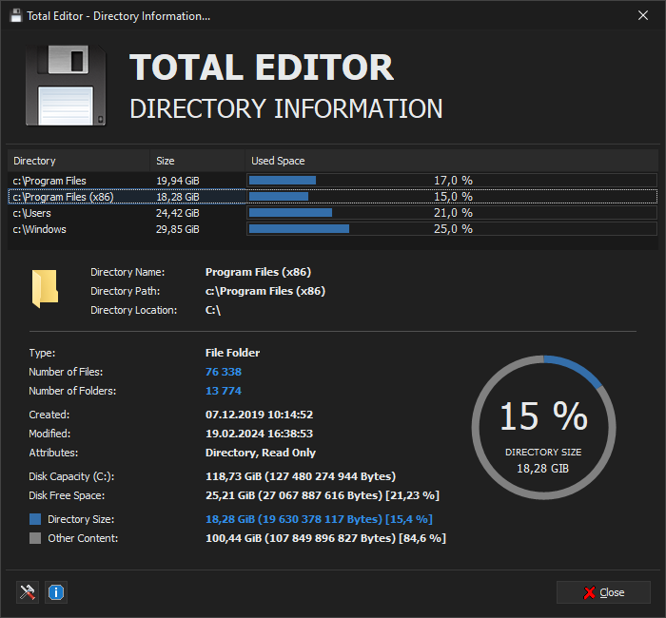Click the 21,0 % used space bar

[x=452, y=213]
